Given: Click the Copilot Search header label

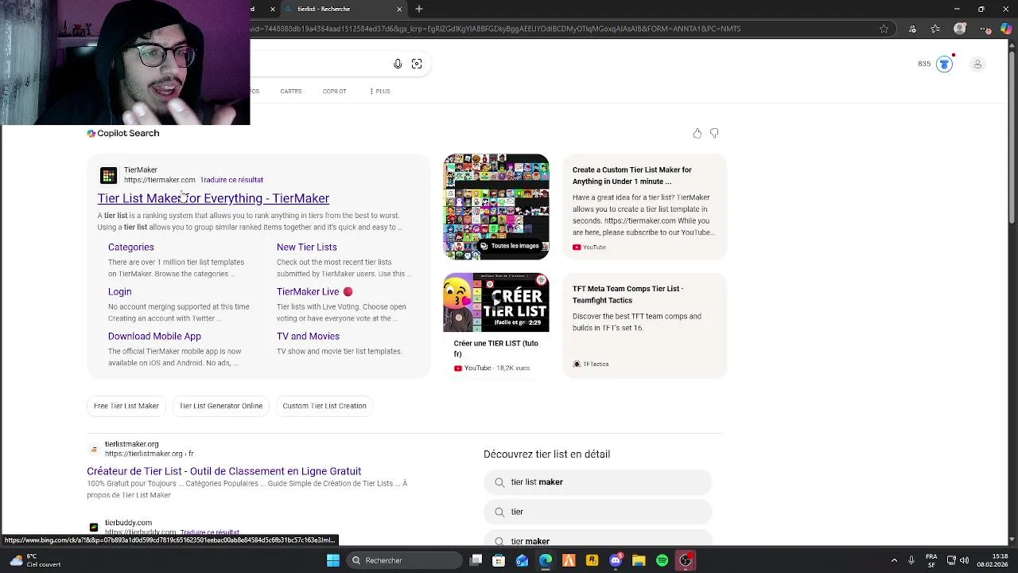Looking at the screenshot, I should click(123, 133).
